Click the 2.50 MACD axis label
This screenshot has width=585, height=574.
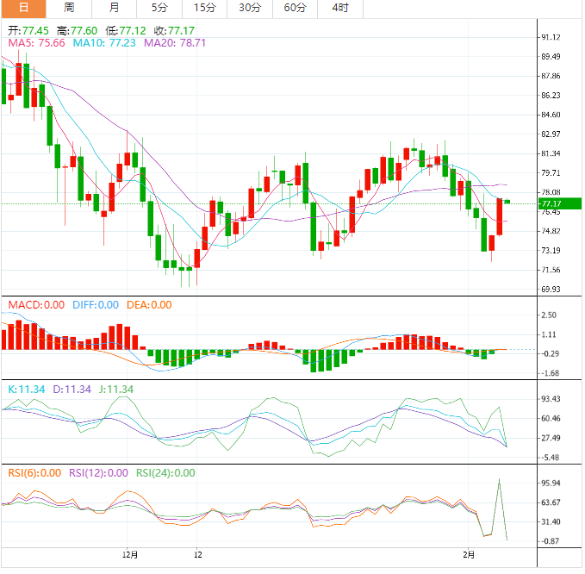[549, 315]
